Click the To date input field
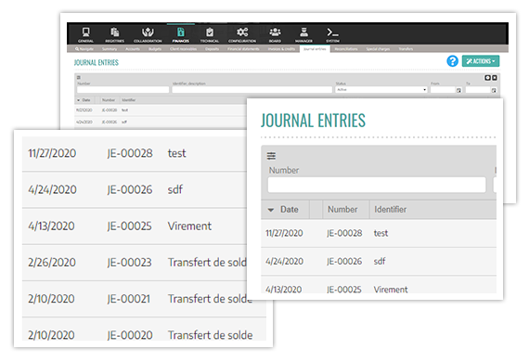Image resolution: width=529 pixels, height=362 pixels. [x=478, y=90]
